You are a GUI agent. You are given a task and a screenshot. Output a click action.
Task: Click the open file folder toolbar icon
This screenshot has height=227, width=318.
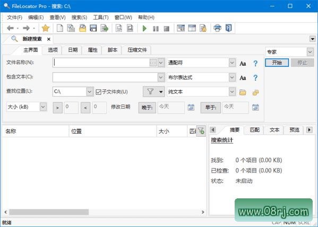coord(82,28)
